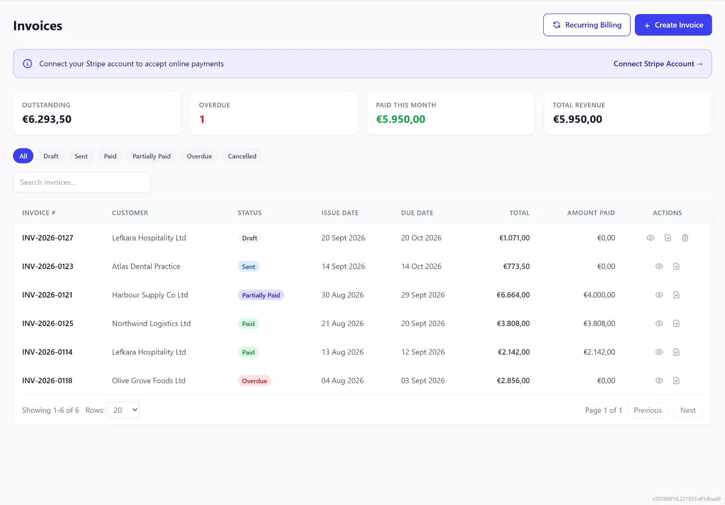Open Recurring Billing
725x505 pixels.
[587, 25]
